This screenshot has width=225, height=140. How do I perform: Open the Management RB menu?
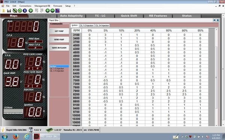pyautogui.click(x=42, y=6)
